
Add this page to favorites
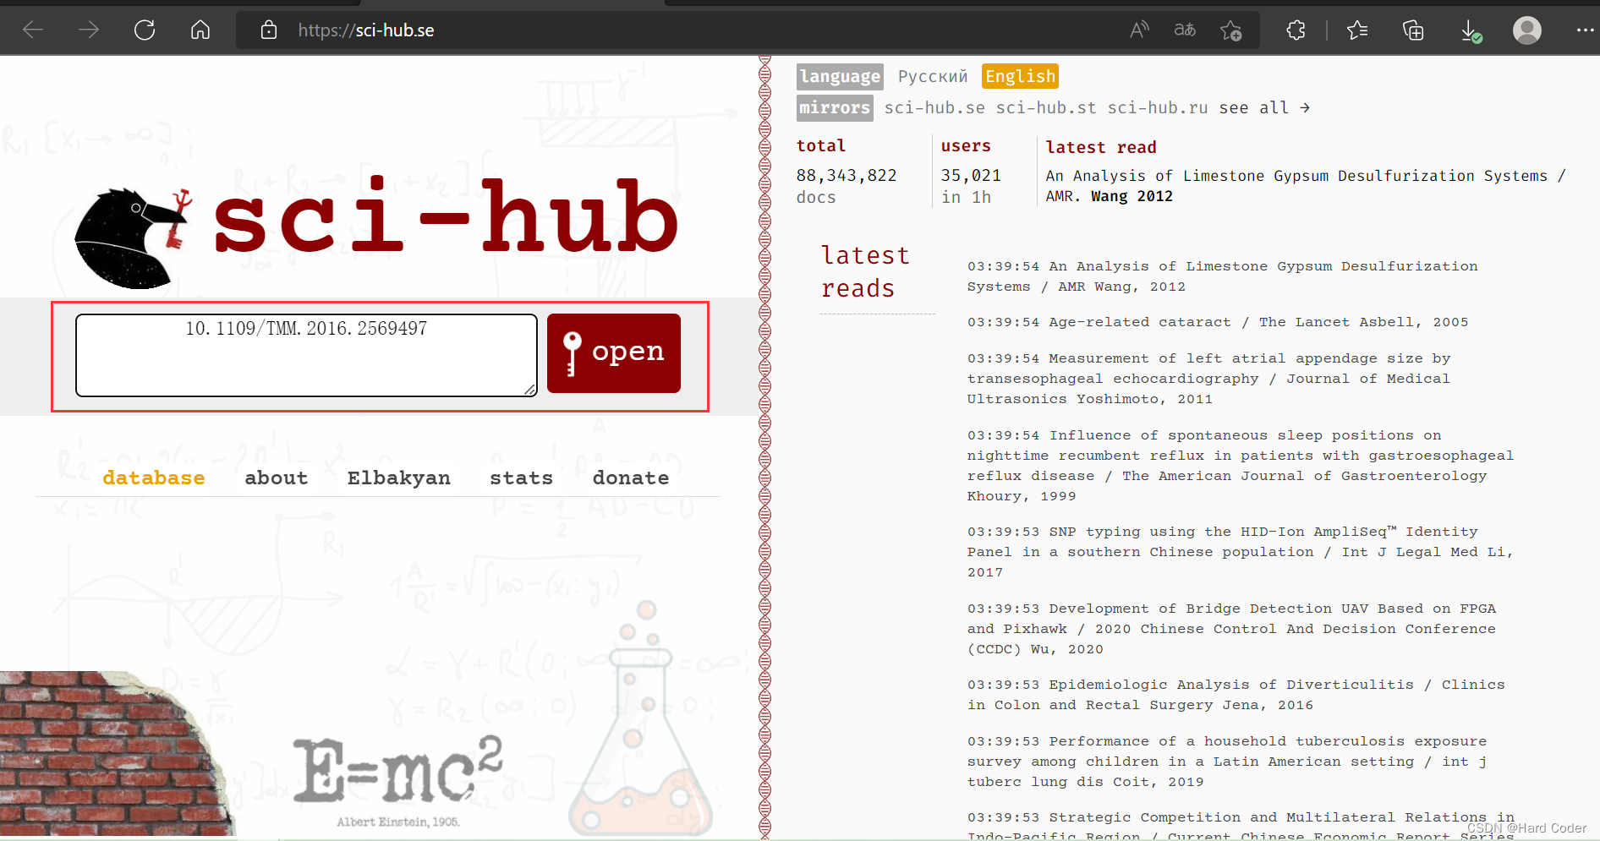pyautogui.click(x=1230, y=30)
